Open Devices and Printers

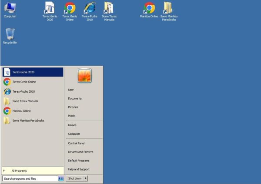pyautogui.click(x=80, y=152)
